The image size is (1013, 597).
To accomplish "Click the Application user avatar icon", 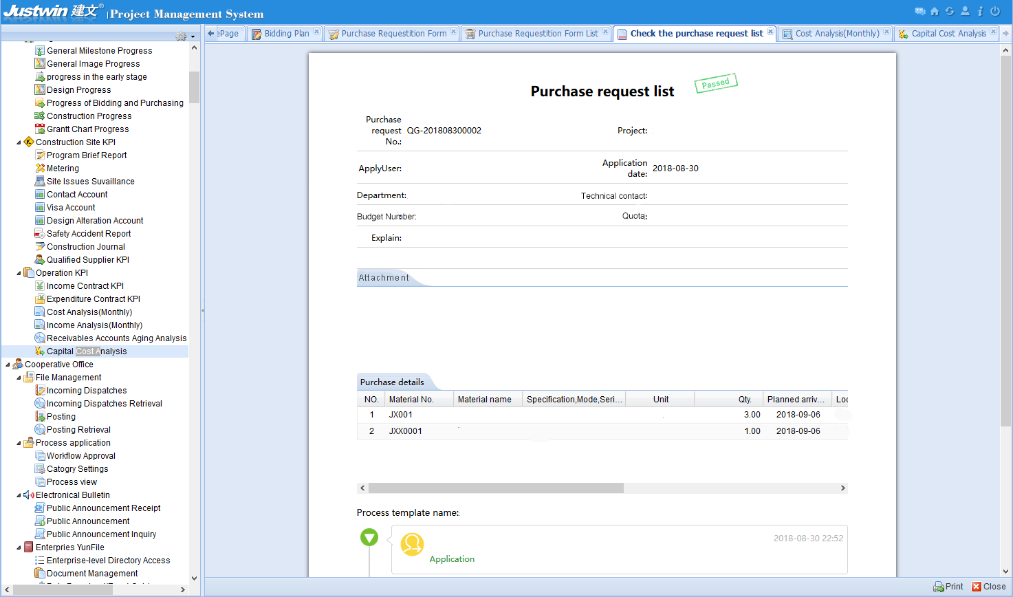I will [x=412, y=544].
